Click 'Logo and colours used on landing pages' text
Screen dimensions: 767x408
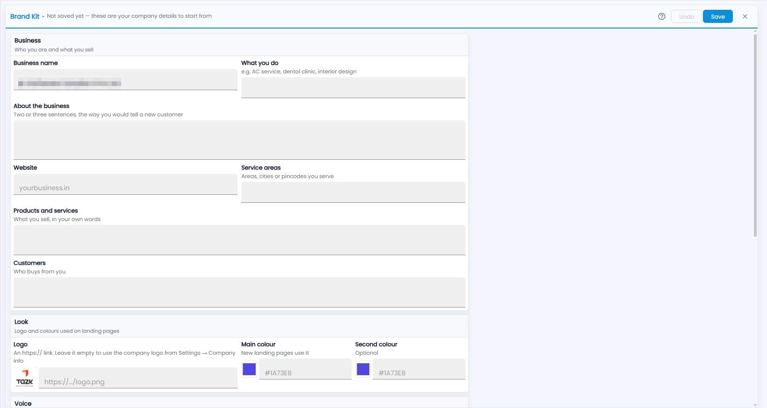(x=67, y=331)
